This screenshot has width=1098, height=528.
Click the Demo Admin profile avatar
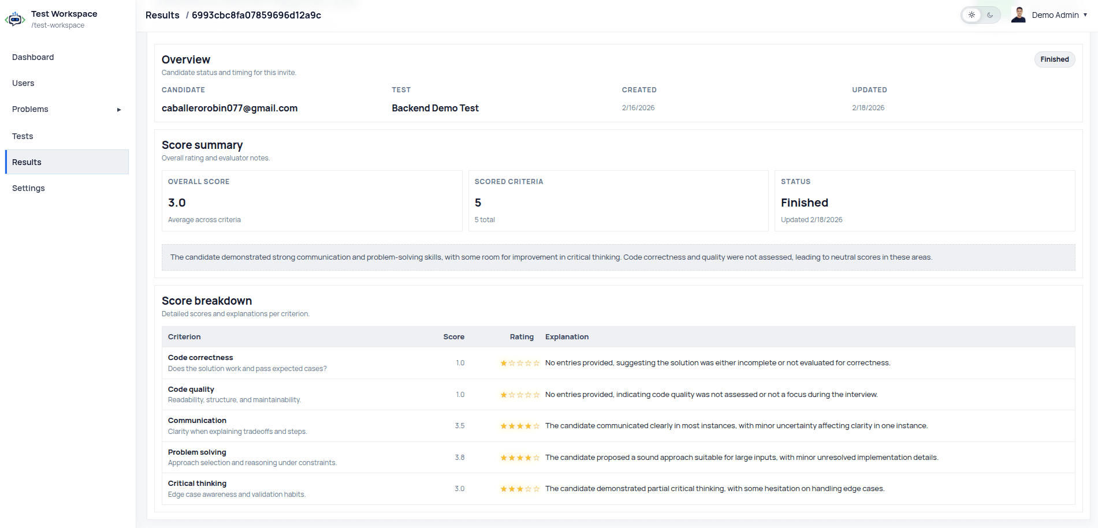[1018, 14]
